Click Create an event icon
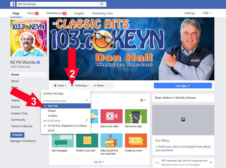Screen dimensions: 226x168 tap(136, 140)
